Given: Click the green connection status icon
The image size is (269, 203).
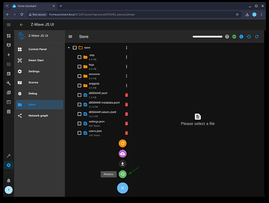Looking at the screenshot, I should click(x=234, y=37).
